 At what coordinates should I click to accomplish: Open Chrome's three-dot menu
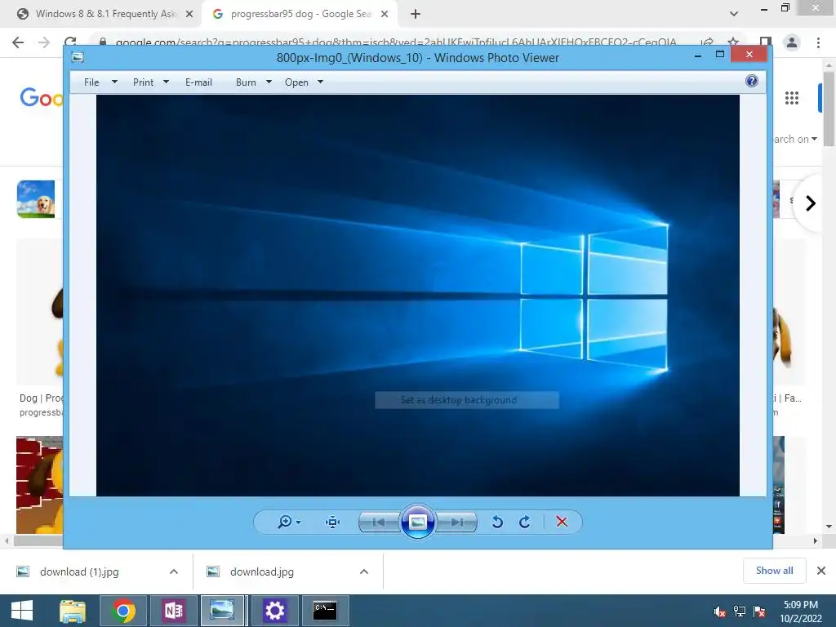click(818, 42)
